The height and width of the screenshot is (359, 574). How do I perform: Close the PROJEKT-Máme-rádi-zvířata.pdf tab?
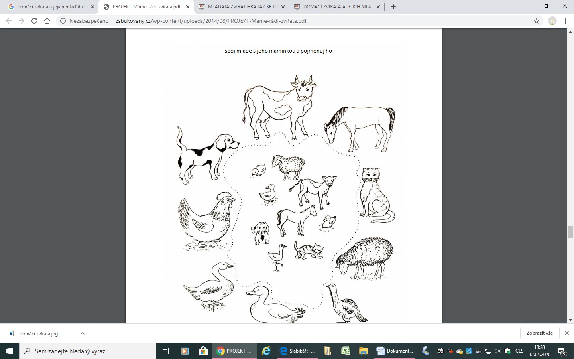click(x=188, y=7)
